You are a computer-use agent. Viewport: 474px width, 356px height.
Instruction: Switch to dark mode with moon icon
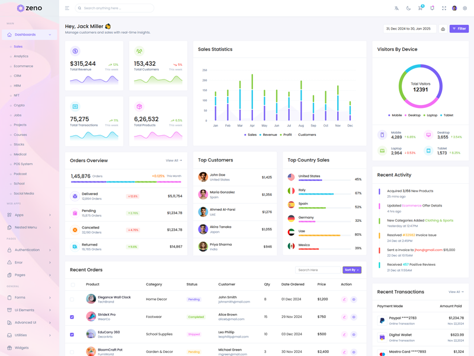pyautogui.click(x=408, y=8)
